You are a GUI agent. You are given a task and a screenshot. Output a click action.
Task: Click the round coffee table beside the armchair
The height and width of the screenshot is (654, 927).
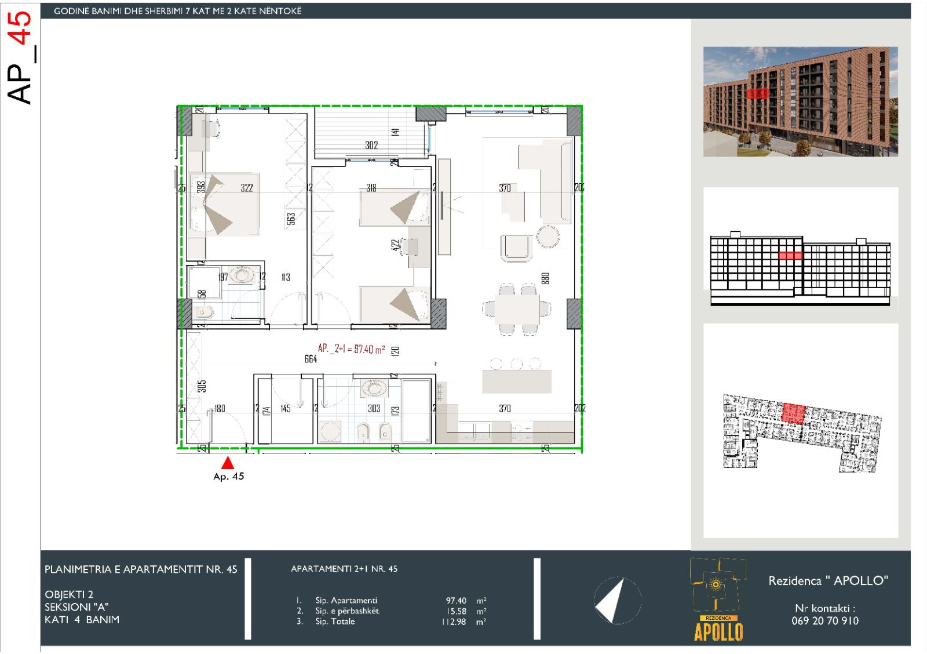[547, 235]
